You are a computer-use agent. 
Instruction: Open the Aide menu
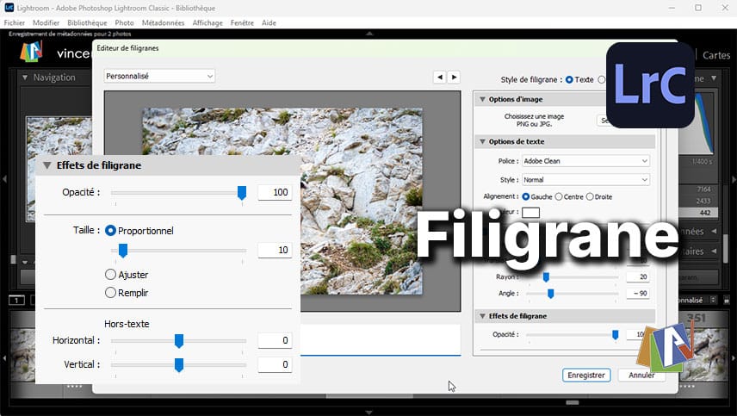269,22
